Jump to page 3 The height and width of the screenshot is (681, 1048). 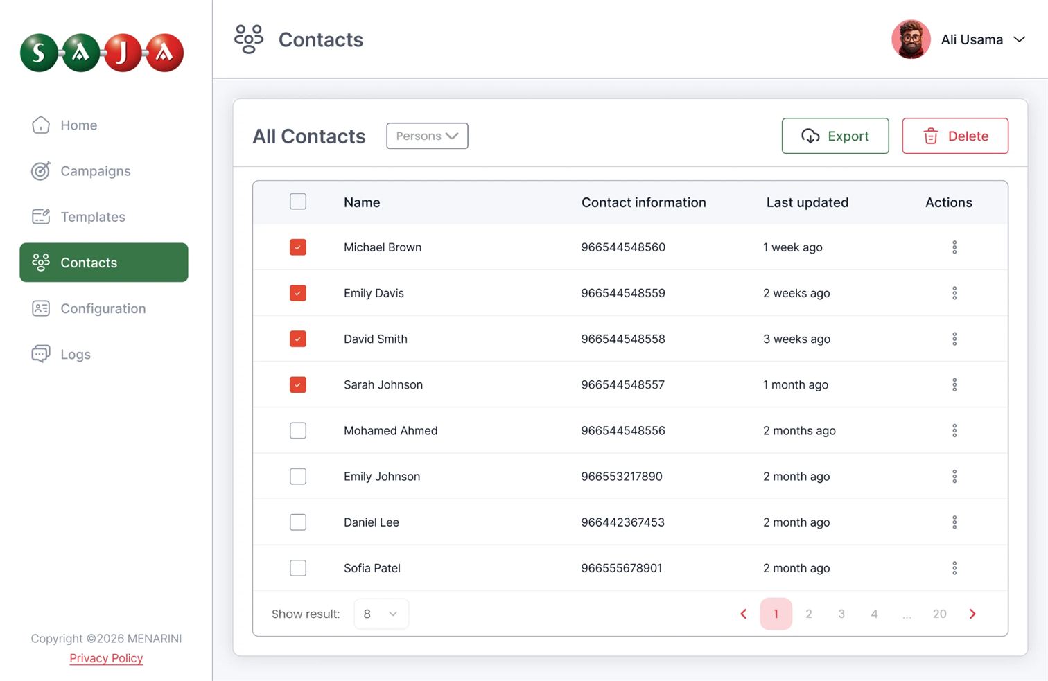[841, 614]
